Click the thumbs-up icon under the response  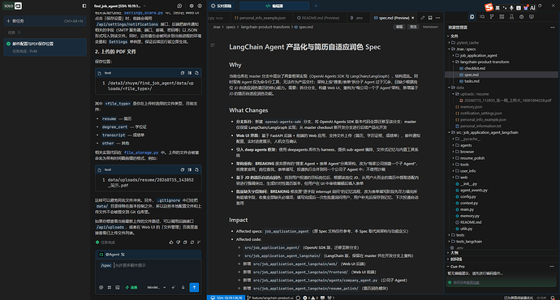coord(171,242)
